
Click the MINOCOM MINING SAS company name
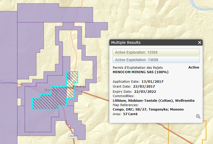[x=140, y=72]
